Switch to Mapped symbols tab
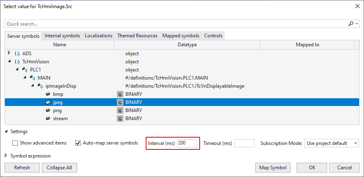Image resolution: width=364 pixels, height=177 pixels. [x=181, y=36]
